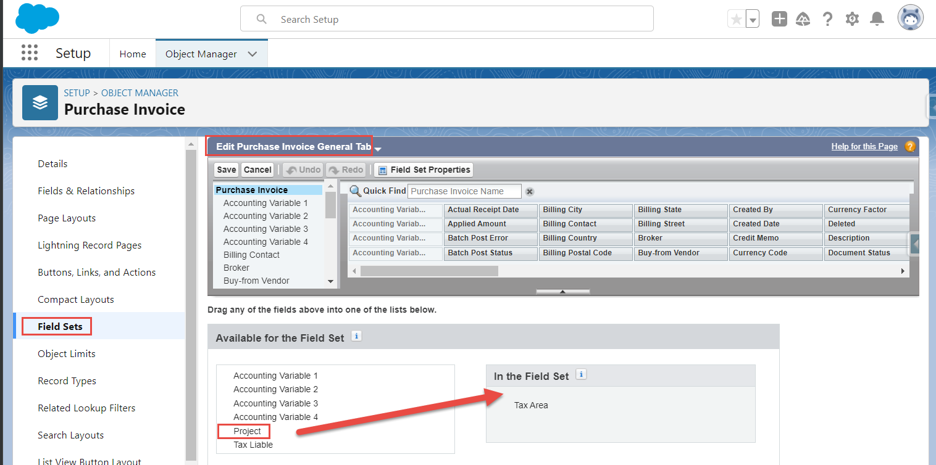Open Object Limits section
This screenshot has height=465, width=936.
[67, 353]
